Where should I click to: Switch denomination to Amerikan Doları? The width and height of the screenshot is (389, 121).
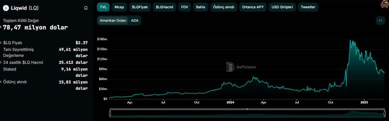point(113,20)
